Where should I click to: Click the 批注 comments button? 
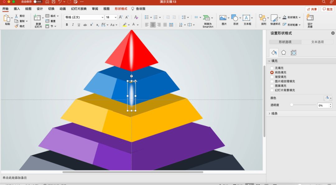click(x=328, y=9)
